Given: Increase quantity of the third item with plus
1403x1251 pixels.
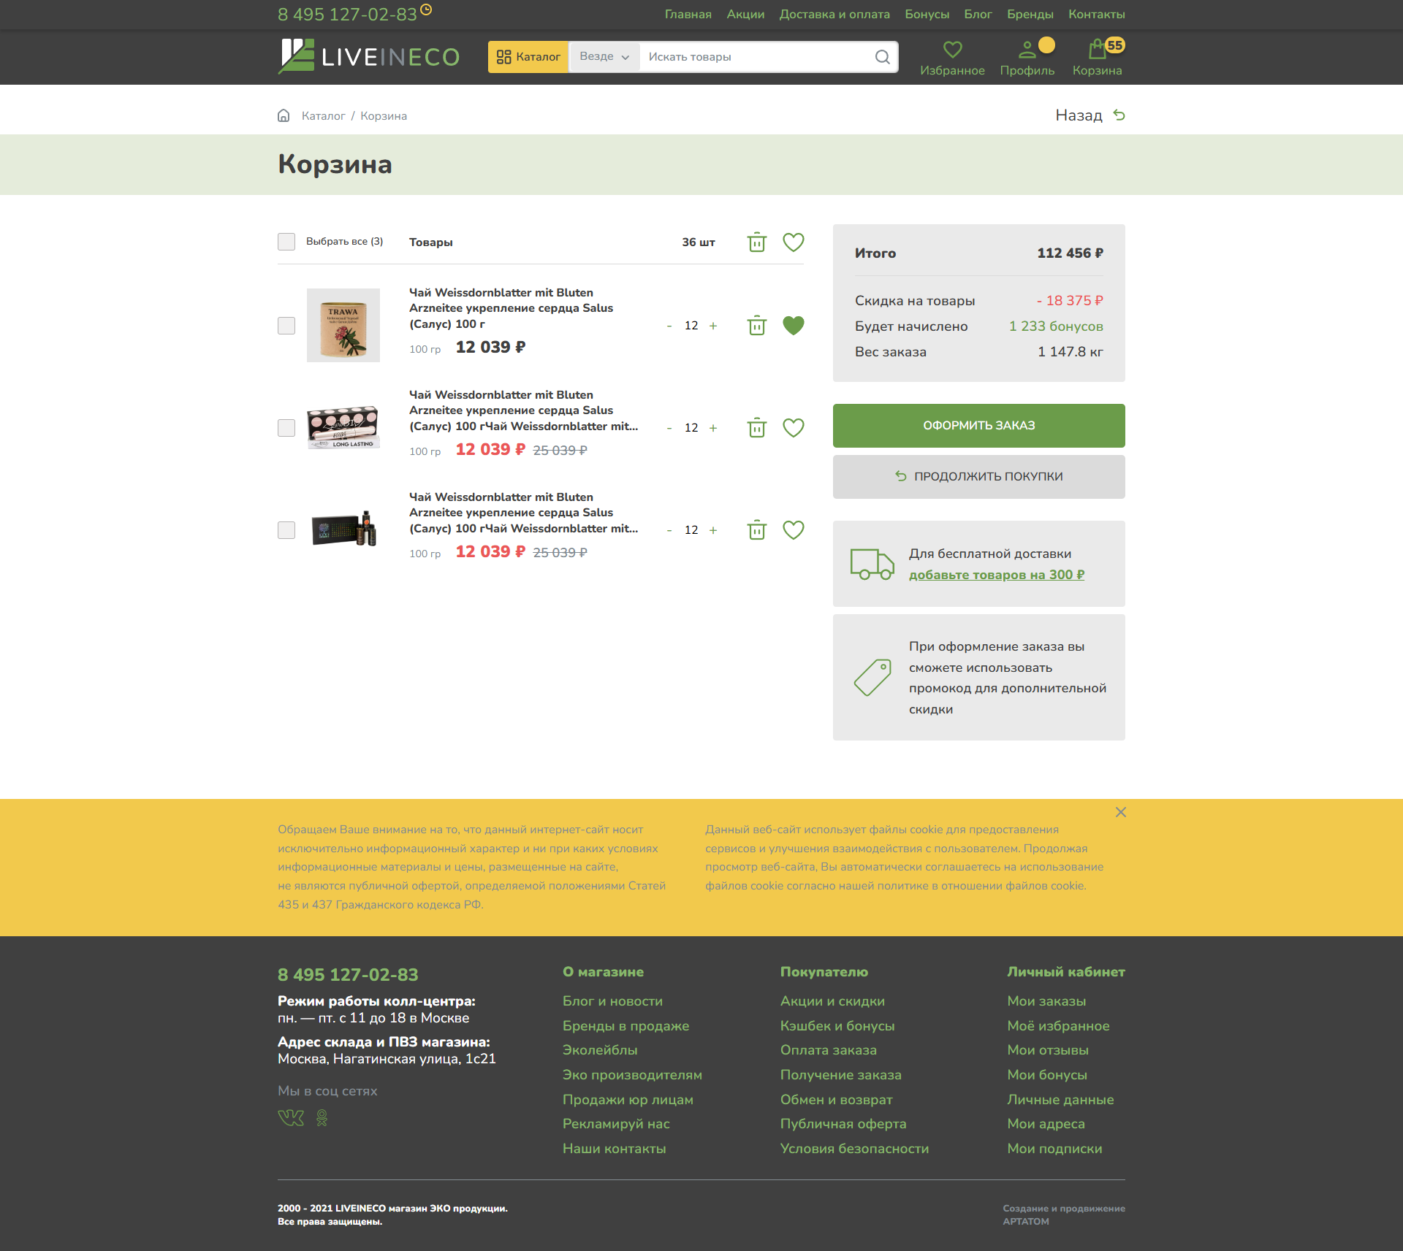Looking at the screenshot, I should coord(713,530).
